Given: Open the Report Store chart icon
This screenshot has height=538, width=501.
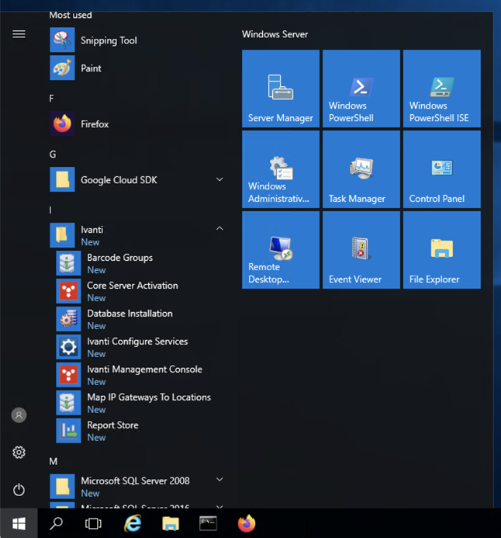Looking at the screenshot, I should point(68,431).
